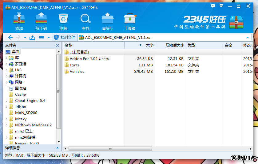Select 桌面 in the folder tree
This screenshot has width=258, height=164.
[x=13, y=52]
